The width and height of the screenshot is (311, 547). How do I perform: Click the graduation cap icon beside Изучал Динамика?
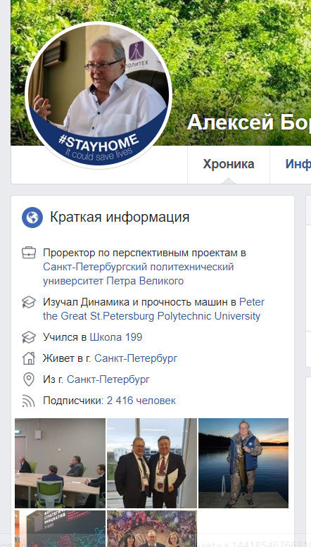coord(29,302)
